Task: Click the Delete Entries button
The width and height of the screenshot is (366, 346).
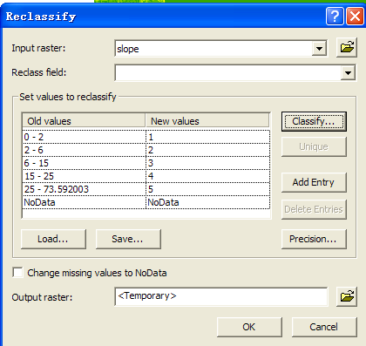Action: click(314, 209)
